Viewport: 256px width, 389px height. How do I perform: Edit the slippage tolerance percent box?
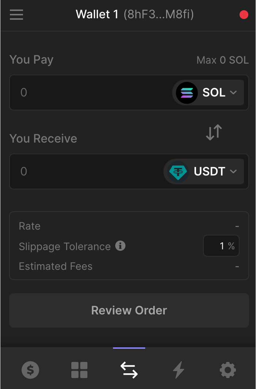[x=221, y=246]
